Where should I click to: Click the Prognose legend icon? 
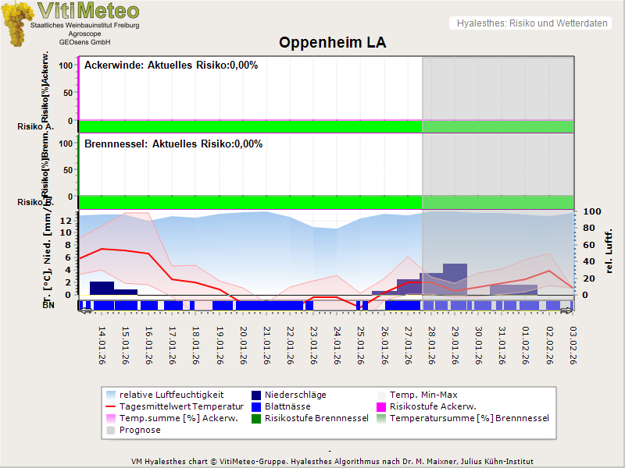click(112, 430)
